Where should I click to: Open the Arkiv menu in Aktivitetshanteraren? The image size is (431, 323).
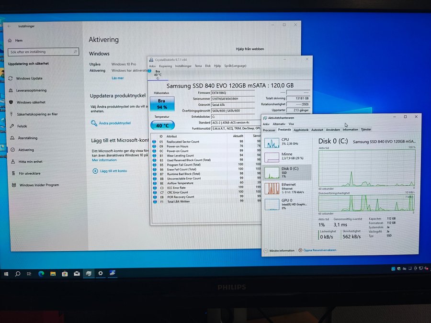[x=266, y=124]
